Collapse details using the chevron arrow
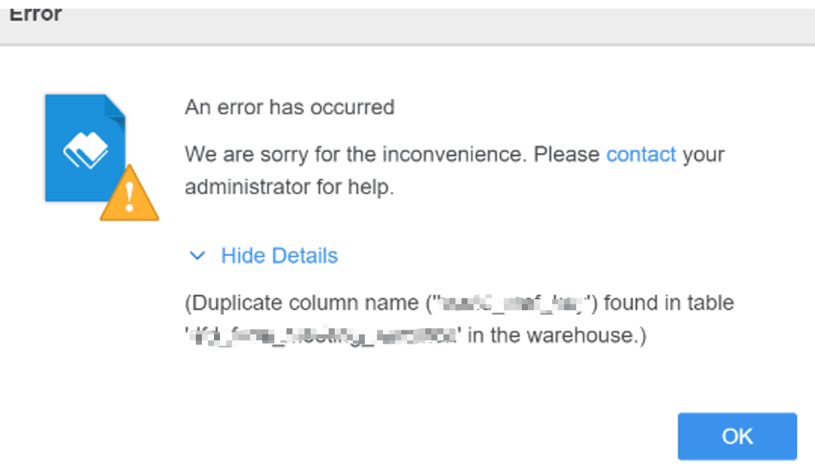The image size is (815, 465). pyautogui.click(x=197, y=255)
